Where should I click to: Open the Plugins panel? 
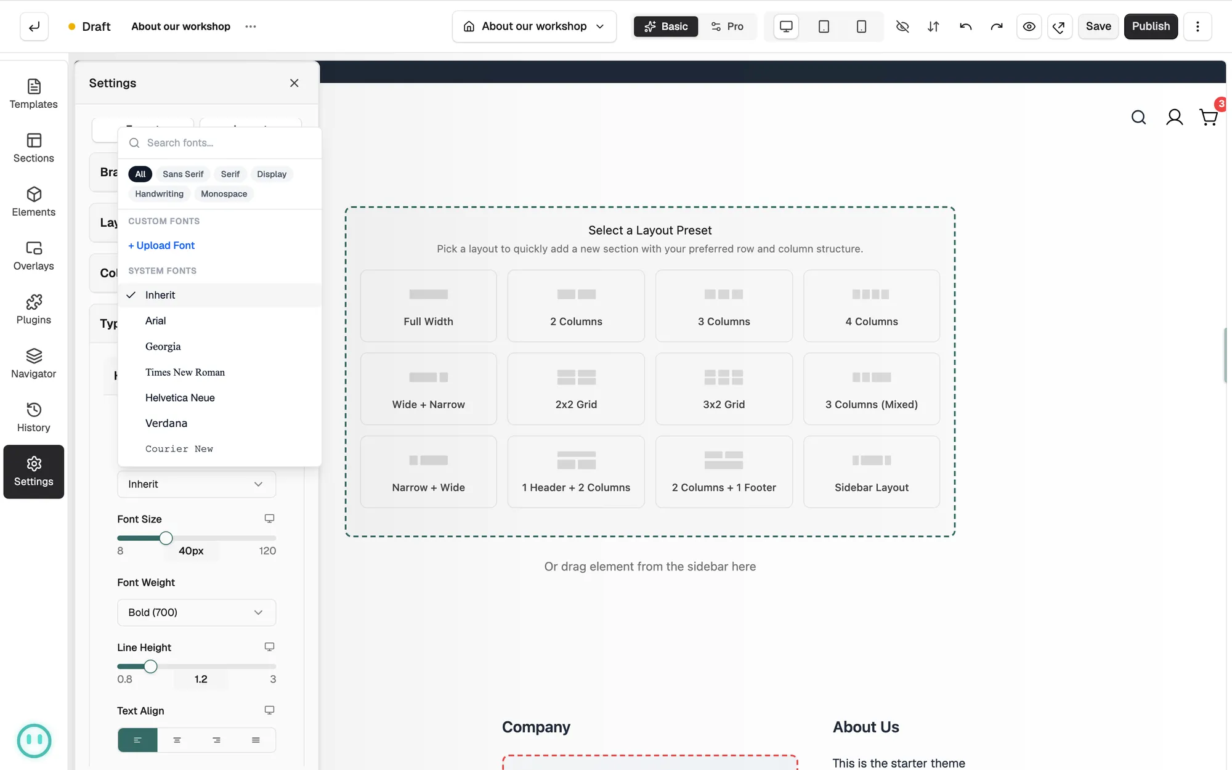(x=33, y=310)
